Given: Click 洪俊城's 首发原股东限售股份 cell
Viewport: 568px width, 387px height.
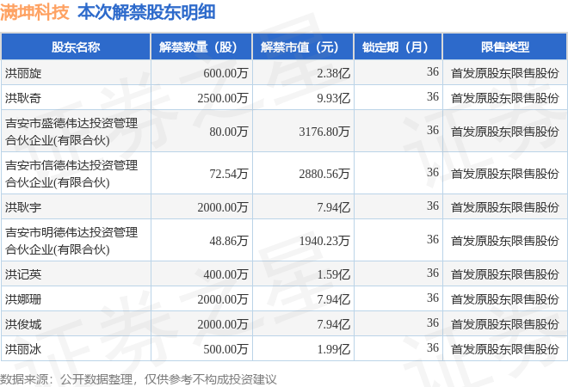Looking at the screenshot, I should pos(505,324).
